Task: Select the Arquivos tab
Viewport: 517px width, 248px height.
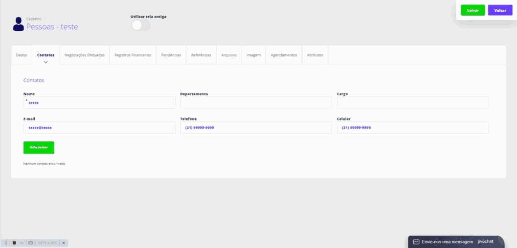Action: coord(228,55)
